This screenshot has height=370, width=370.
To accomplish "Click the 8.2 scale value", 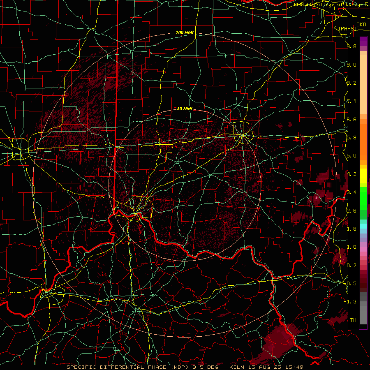I will (351, 83).
